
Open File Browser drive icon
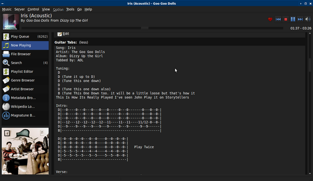point(6,54)
